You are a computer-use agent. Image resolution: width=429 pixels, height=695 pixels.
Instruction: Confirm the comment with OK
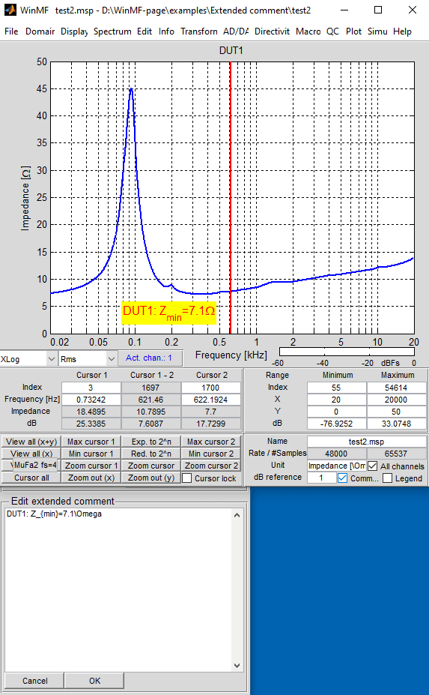[94, 681]
